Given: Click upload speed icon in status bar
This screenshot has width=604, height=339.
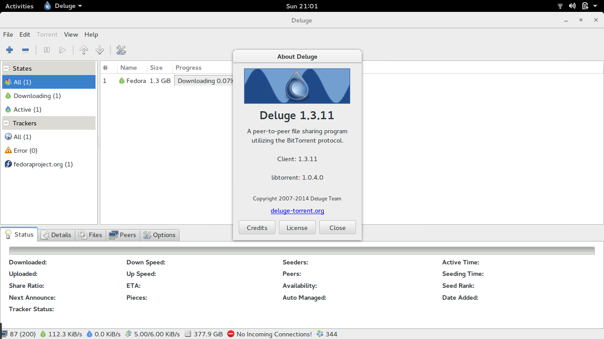Looking at the screenshot, I should (89, 334).
